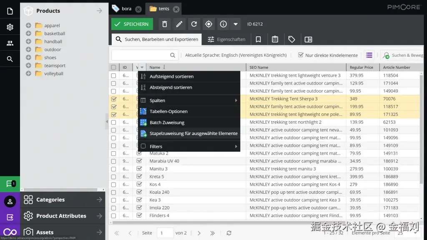Delete the tents folder with the trash icon
This screenshot has height=240, width=427.
pos(164,24)
